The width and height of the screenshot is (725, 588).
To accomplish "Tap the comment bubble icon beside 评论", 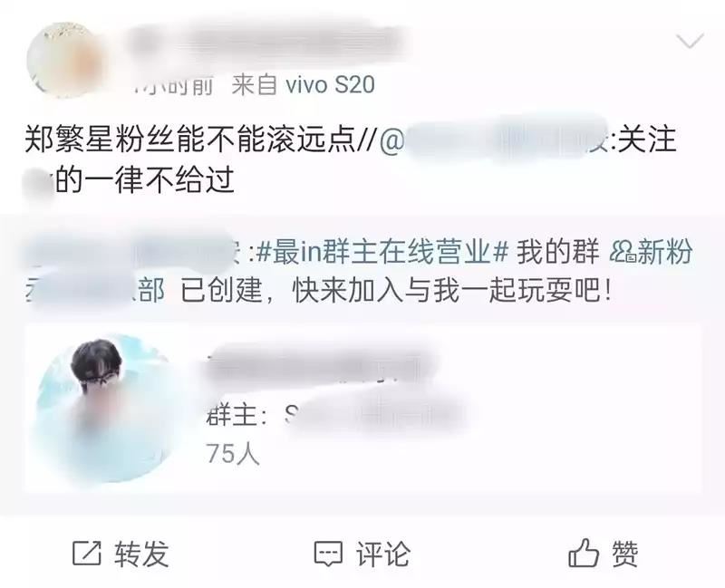I will pos(328,554).
